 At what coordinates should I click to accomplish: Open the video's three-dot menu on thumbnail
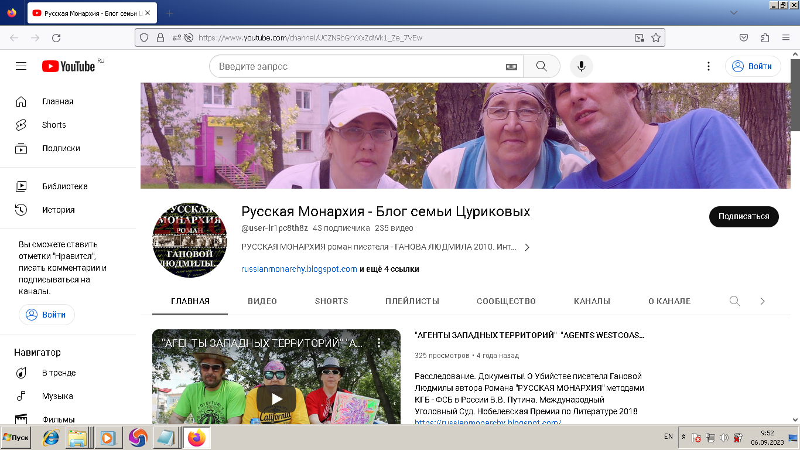click(x=380, y=342)
